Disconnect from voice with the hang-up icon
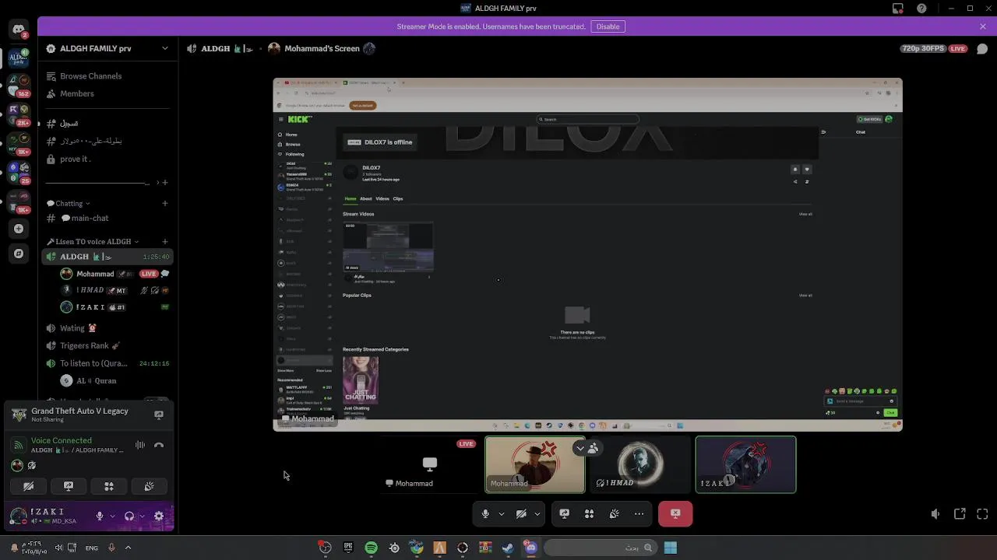 click(159, 445)
